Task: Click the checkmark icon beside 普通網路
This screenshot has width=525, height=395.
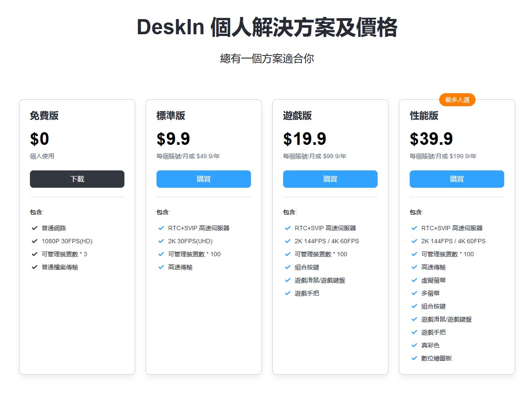Action: (x=35, y=228)
